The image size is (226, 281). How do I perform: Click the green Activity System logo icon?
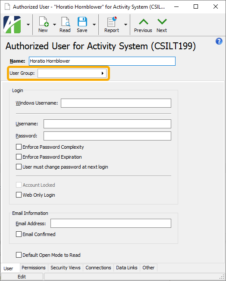[x=12, y=25]
